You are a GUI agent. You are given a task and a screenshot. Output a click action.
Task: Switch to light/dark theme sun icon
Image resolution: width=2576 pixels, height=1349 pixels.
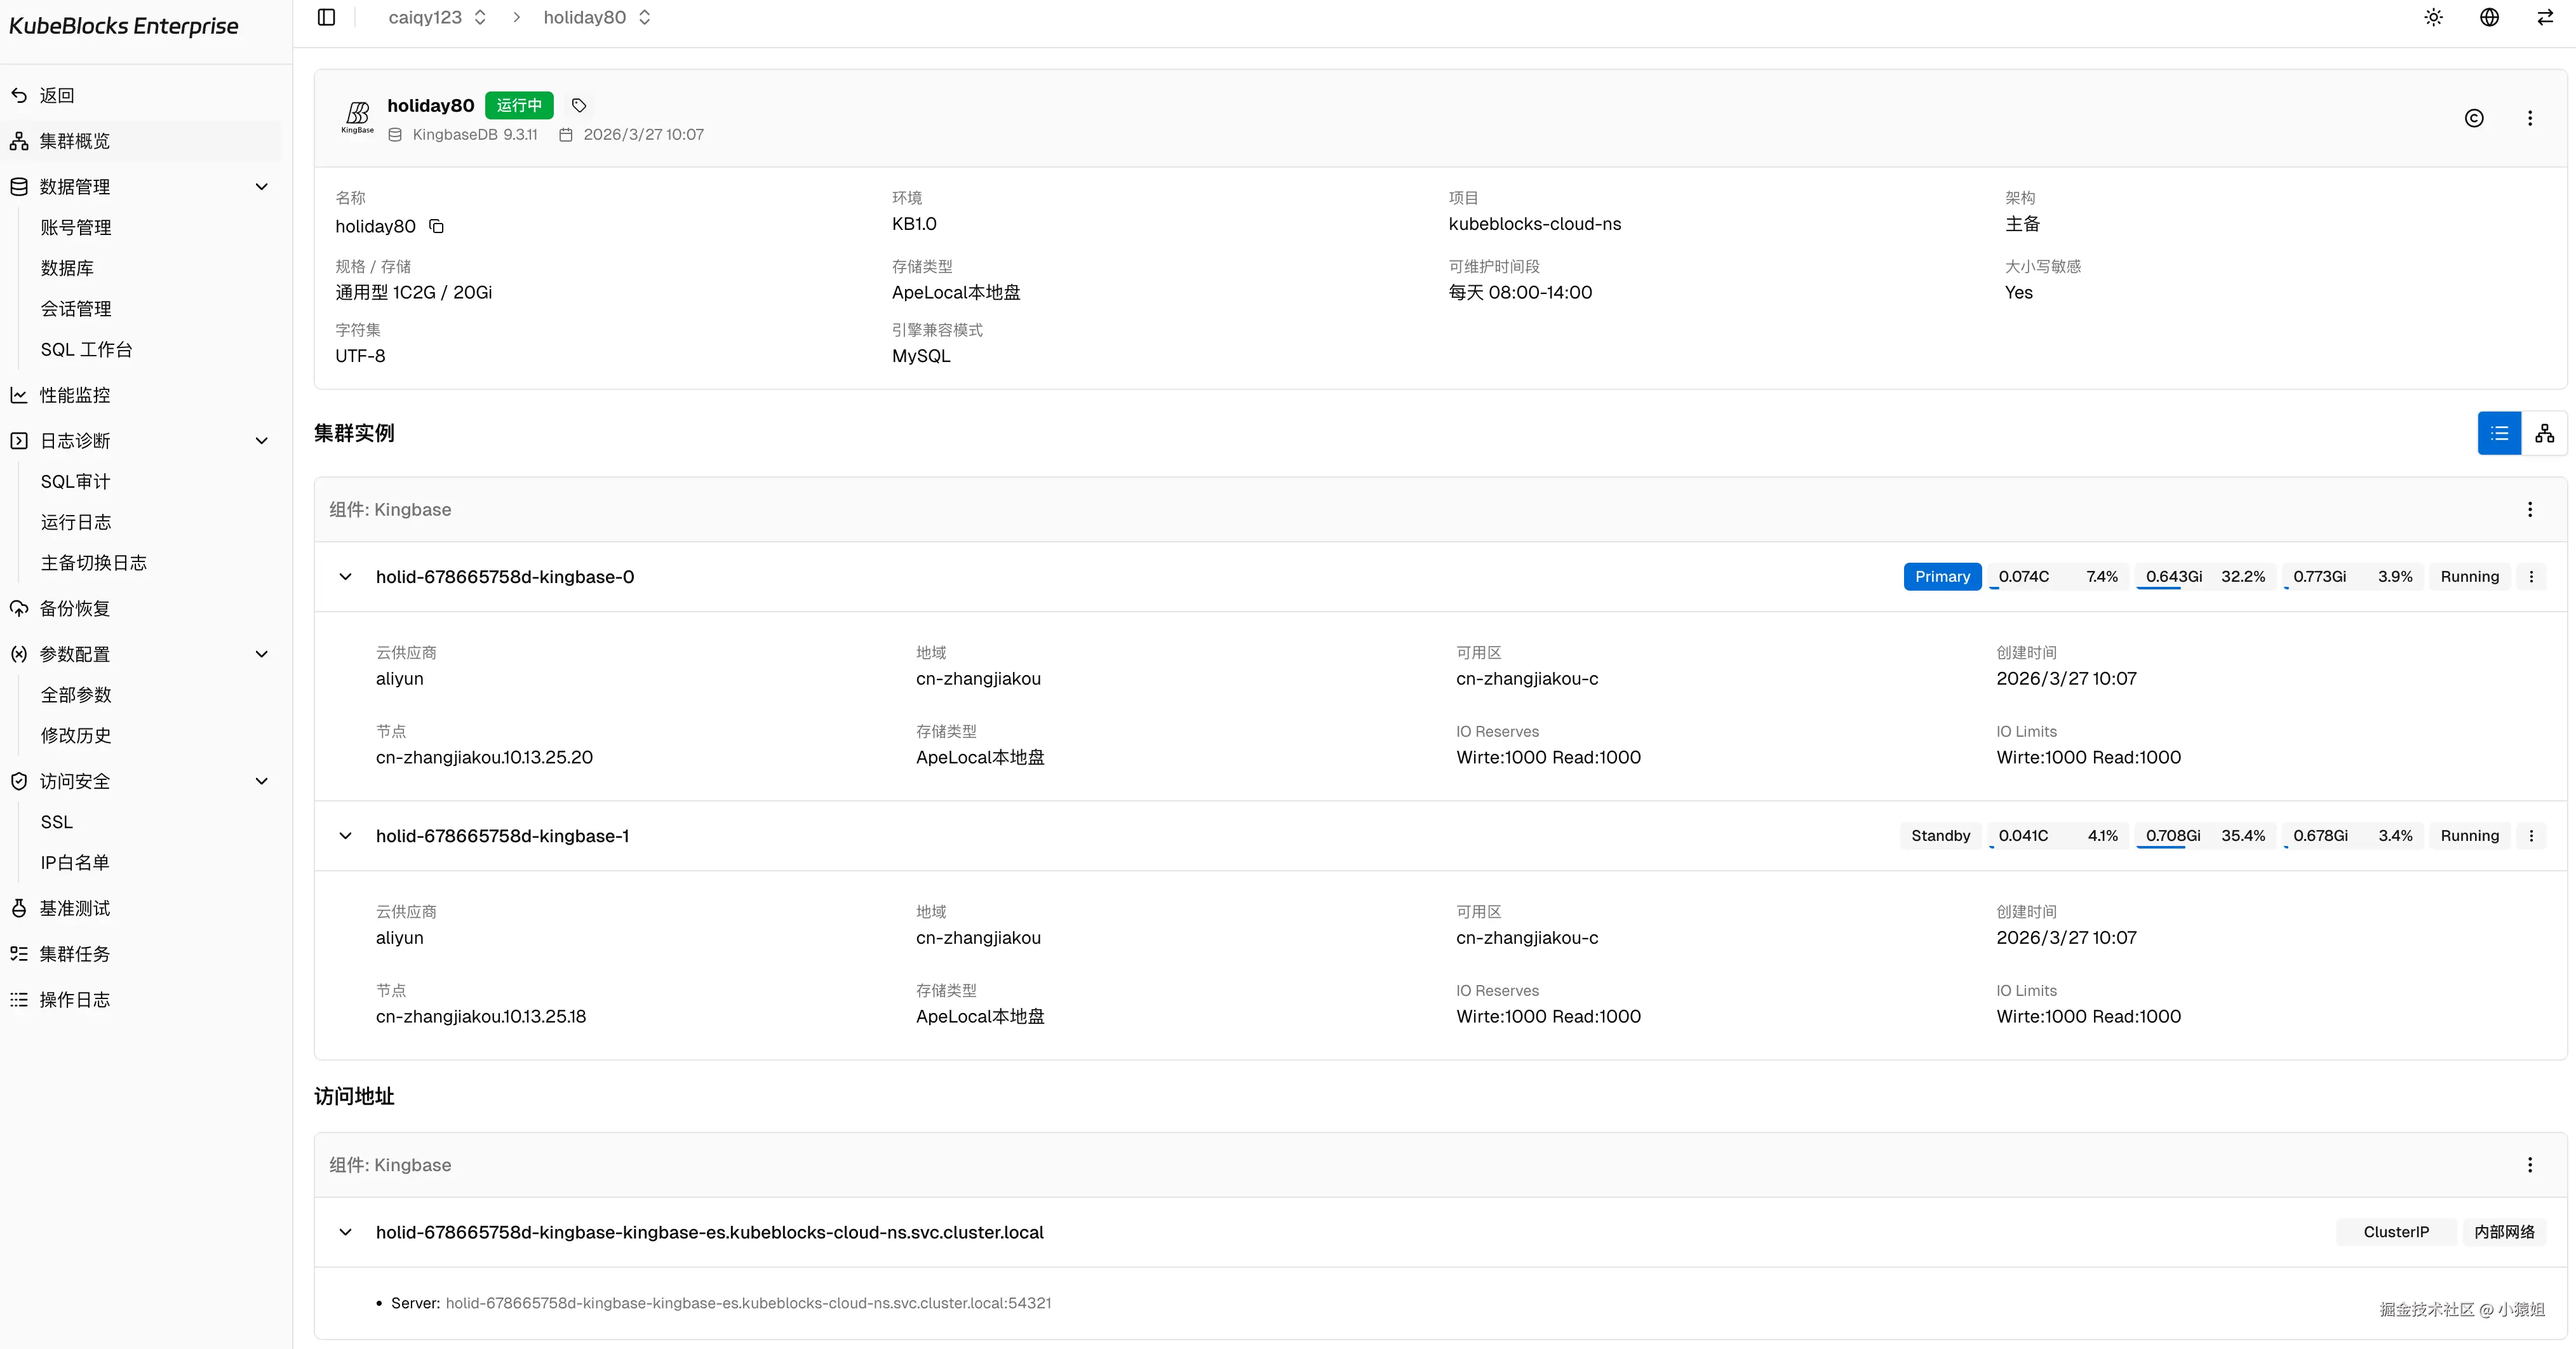(x=2433, y=17)
